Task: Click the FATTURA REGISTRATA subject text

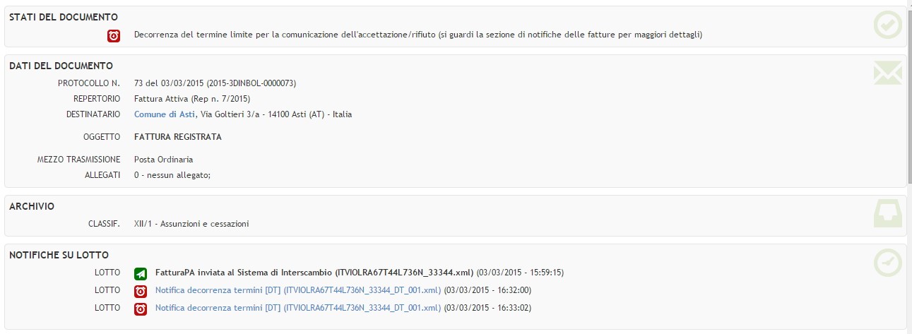Action: [x=178, y=137]
